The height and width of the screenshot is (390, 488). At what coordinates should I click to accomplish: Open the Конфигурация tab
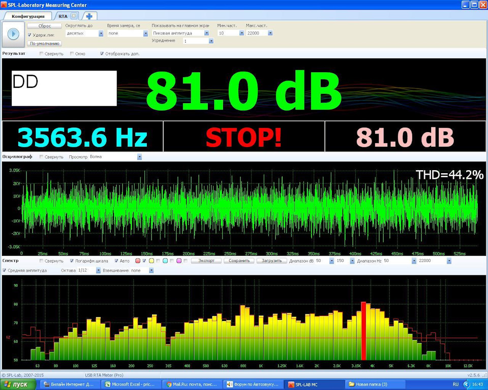28,16
